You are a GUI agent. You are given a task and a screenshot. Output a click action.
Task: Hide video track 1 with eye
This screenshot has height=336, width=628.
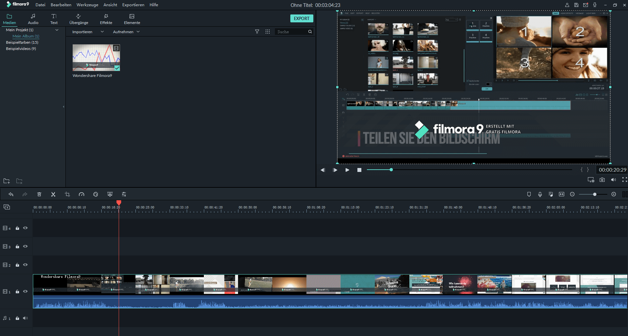[25, 291]
